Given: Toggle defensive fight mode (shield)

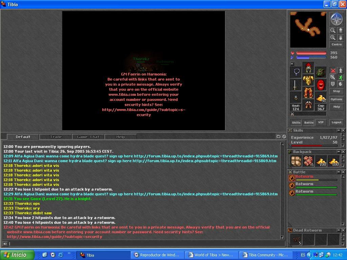Looking at the screenshot, I should point(333,84).
